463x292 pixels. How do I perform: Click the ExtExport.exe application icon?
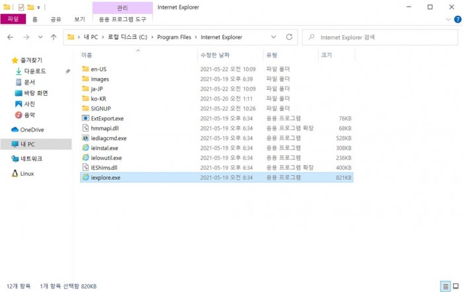pyautogui.click(x=85, y=118)
